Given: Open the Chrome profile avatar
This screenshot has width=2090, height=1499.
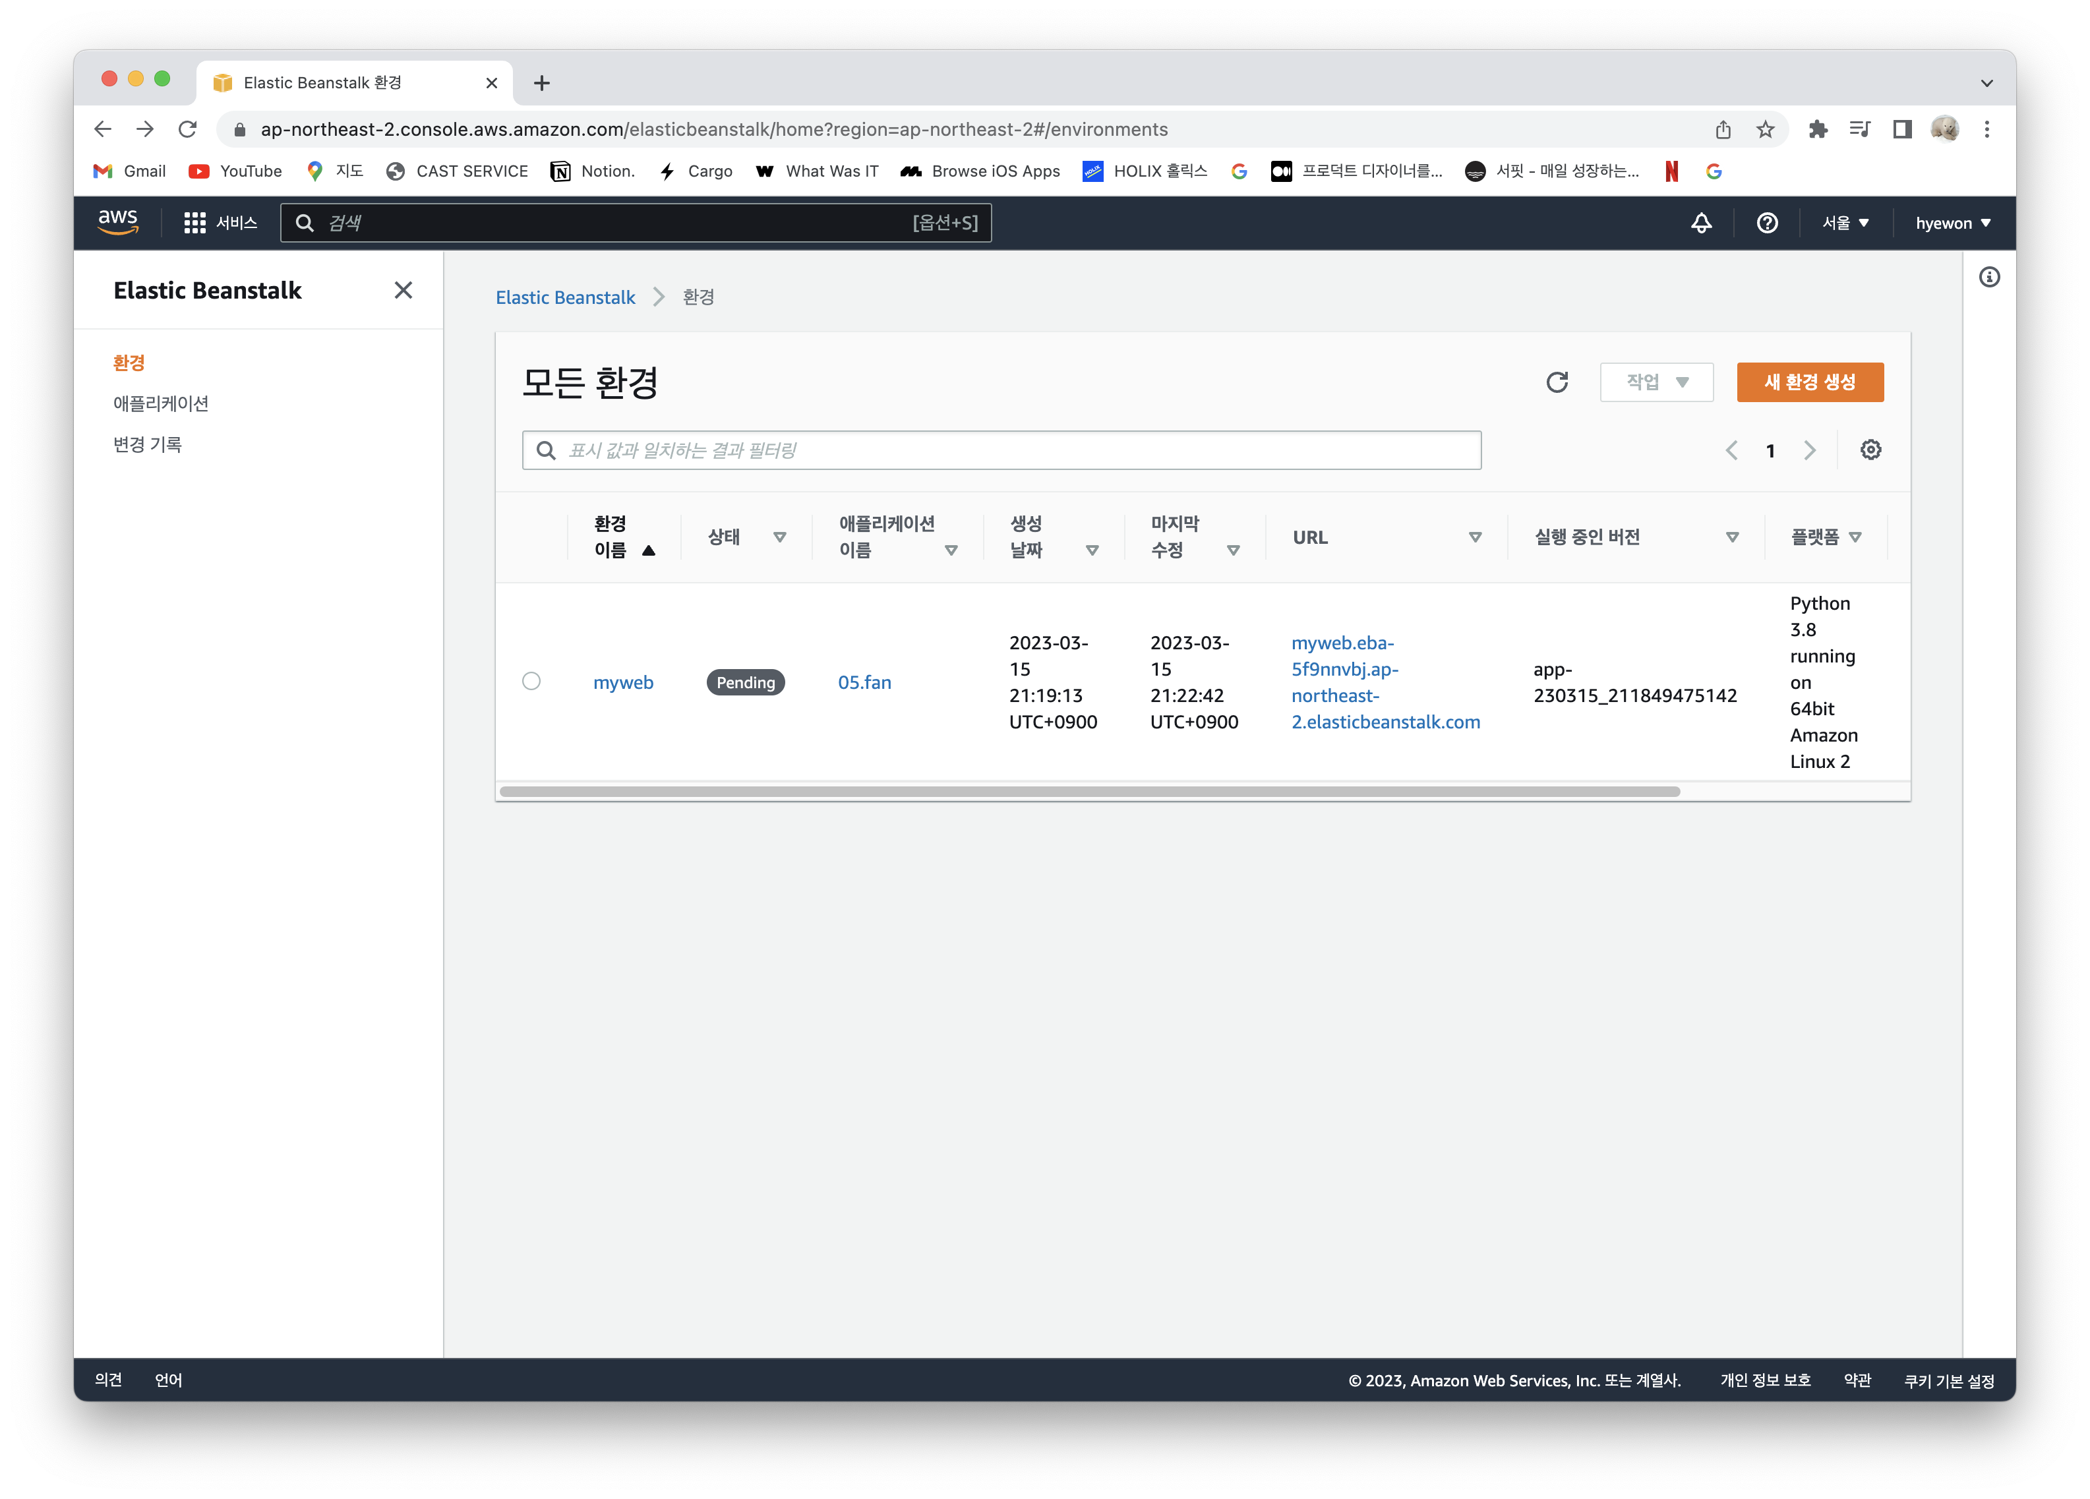Looking at the screenshot, I should click(1944, 130).
